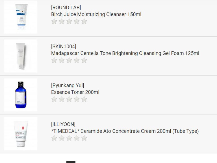217x163 pixels.
Task: Rate SKIN1004 Cleansing Gel Foam one star
Action: click(54, 60)
